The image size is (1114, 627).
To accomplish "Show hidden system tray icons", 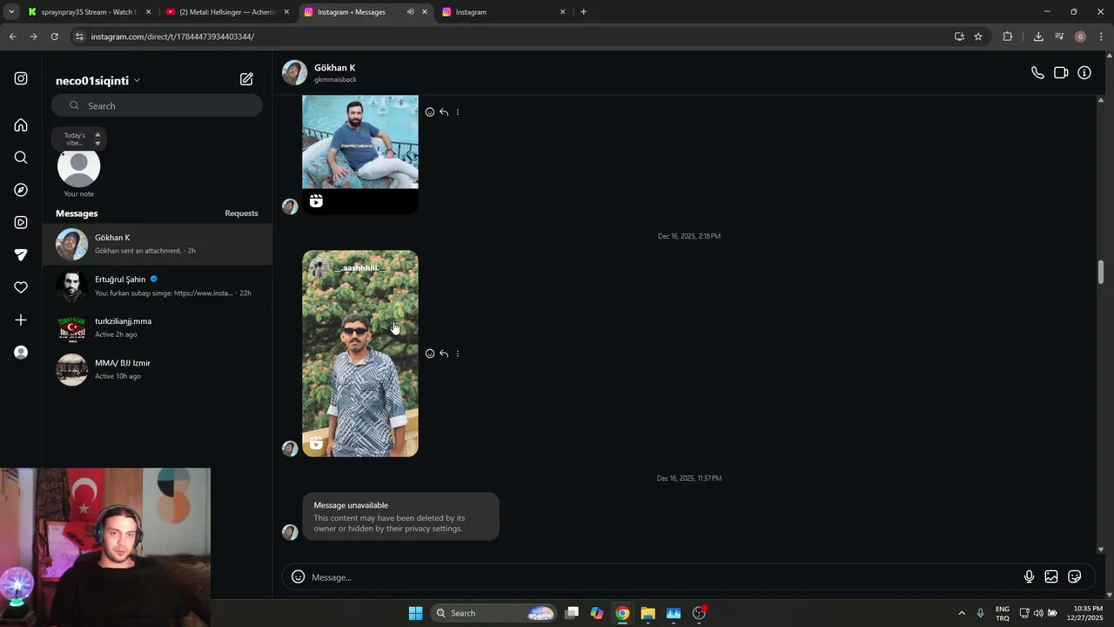I will coord(962,613).
